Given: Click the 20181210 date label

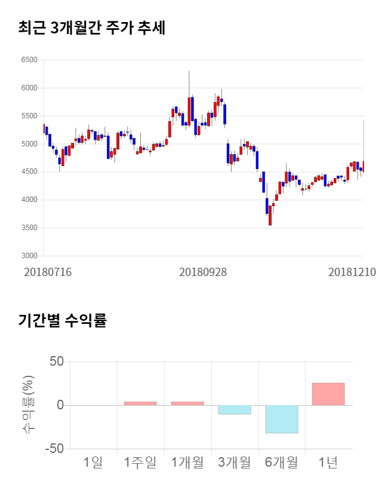Looking at the screenshot, I should click(x=352, y=272).
